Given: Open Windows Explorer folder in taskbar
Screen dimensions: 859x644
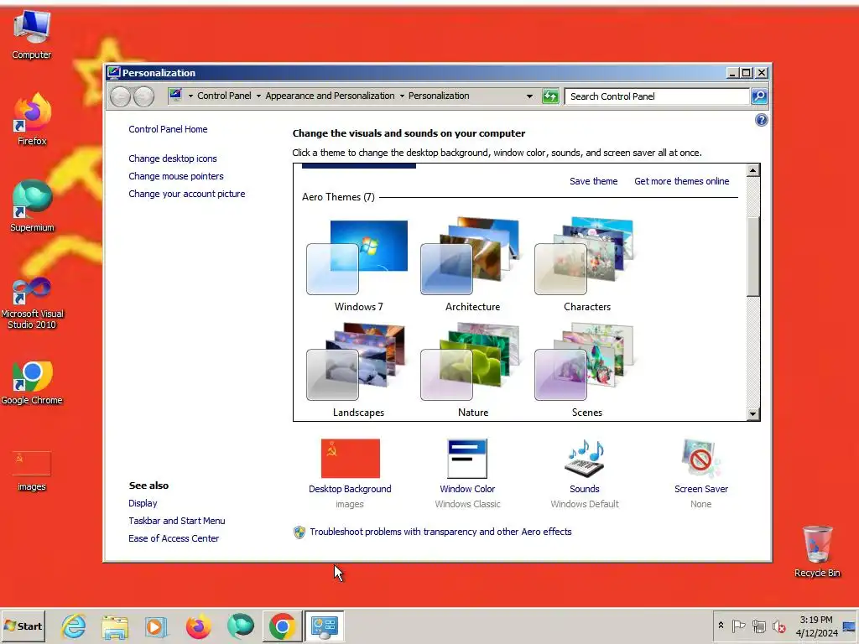Looking at the screenshot, I should [x=115, y=626].
